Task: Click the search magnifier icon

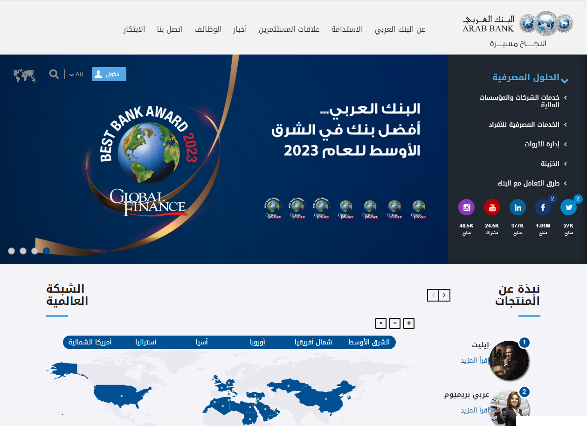Action: [54, 74]
